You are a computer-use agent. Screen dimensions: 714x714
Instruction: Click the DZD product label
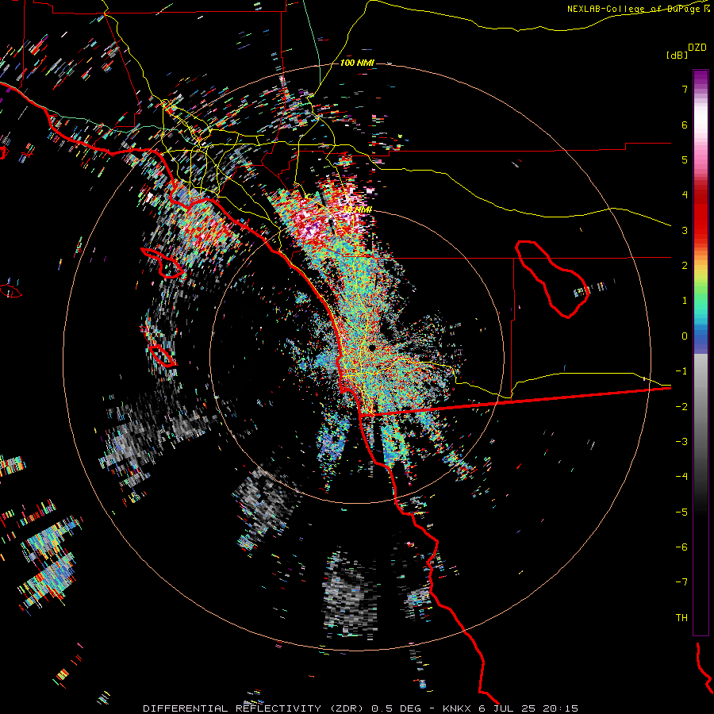pyautogui.click(x=697, y=48)
